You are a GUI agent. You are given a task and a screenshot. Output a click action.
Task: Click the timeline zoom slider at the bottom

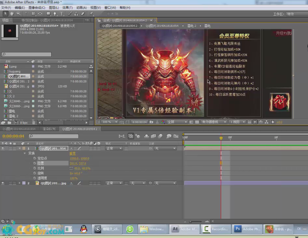[x=196, y=221]
